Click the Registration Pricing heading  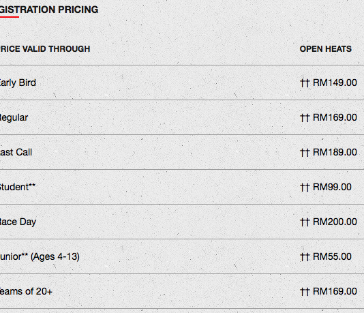pos(49,10)
